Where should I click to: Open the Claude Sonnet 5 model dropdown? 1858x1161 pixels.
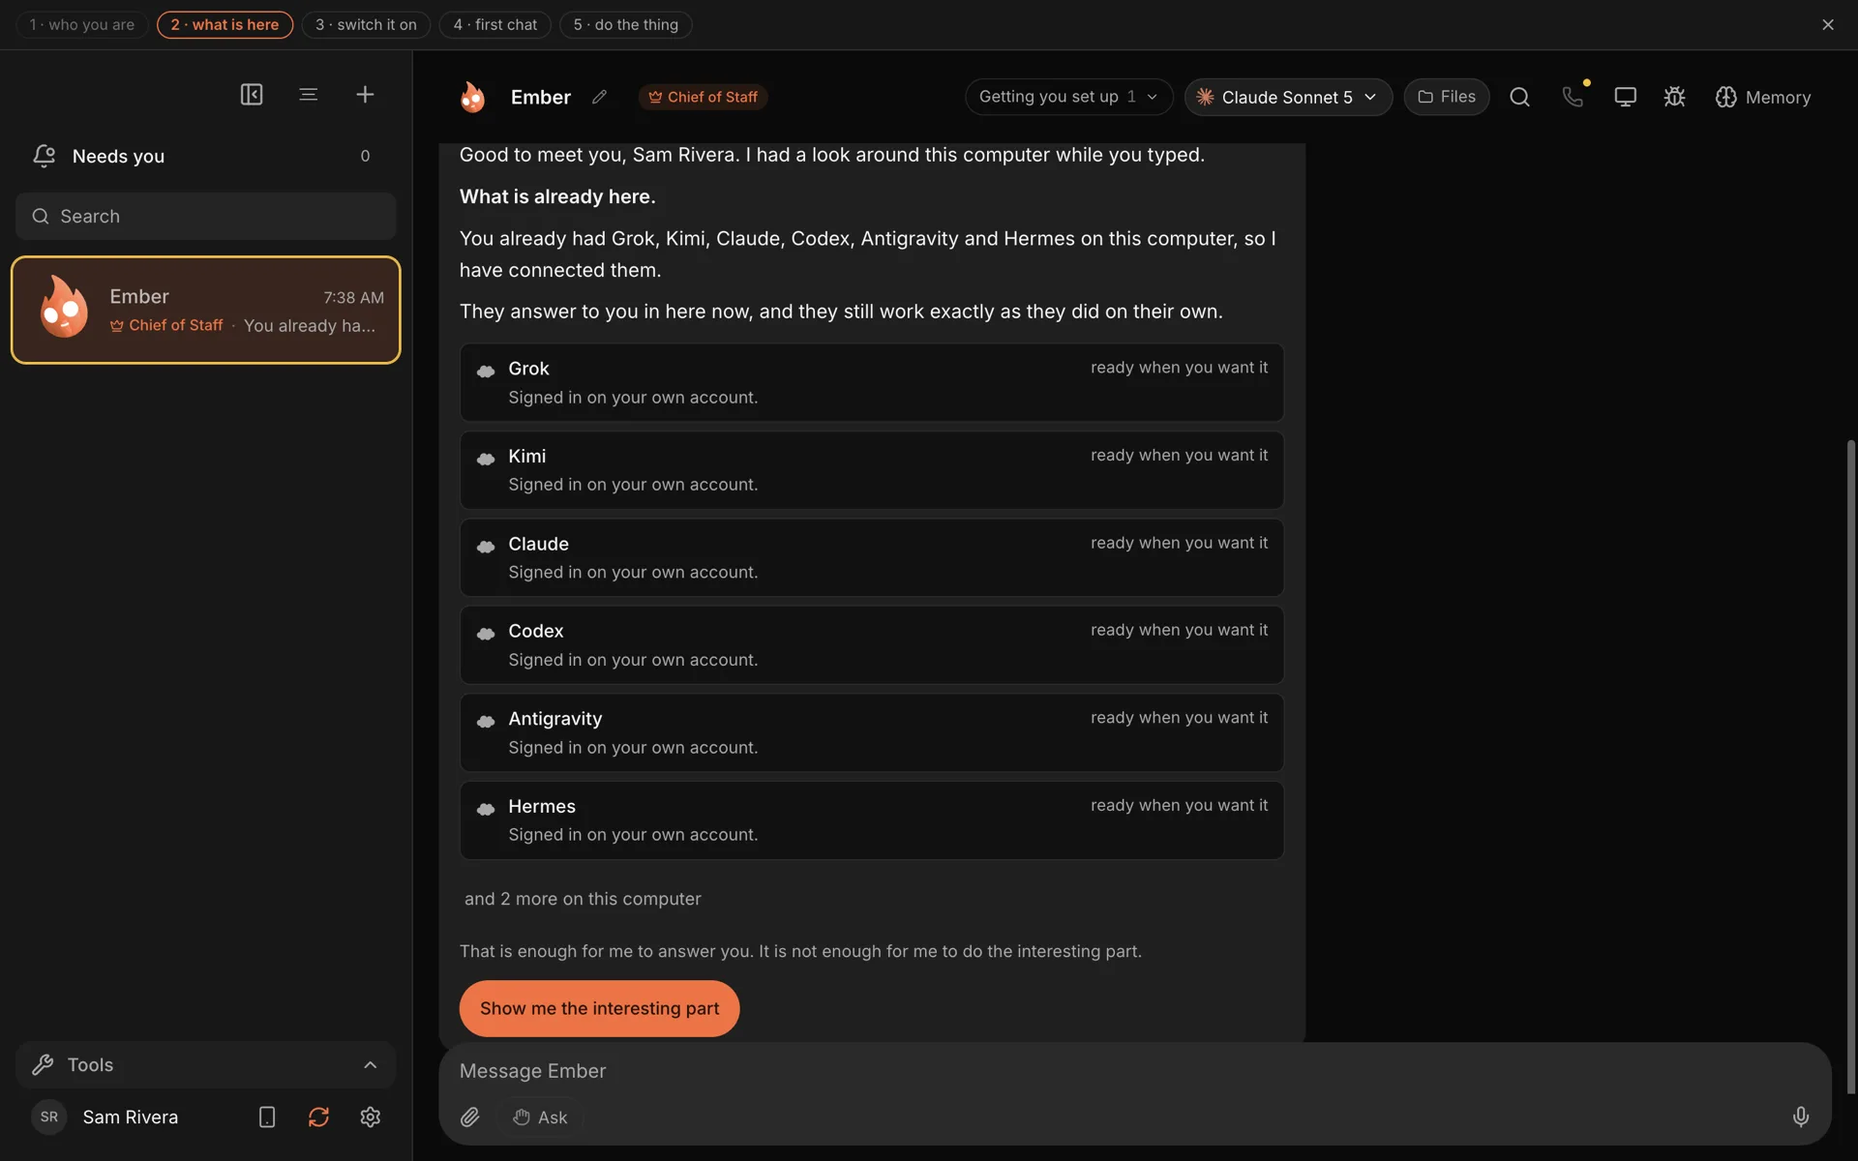1288,97
